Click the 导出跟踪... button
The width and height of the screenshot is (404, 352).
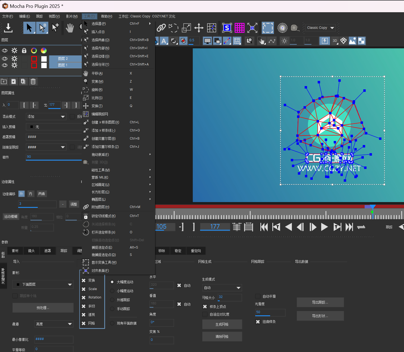(320, 302)
